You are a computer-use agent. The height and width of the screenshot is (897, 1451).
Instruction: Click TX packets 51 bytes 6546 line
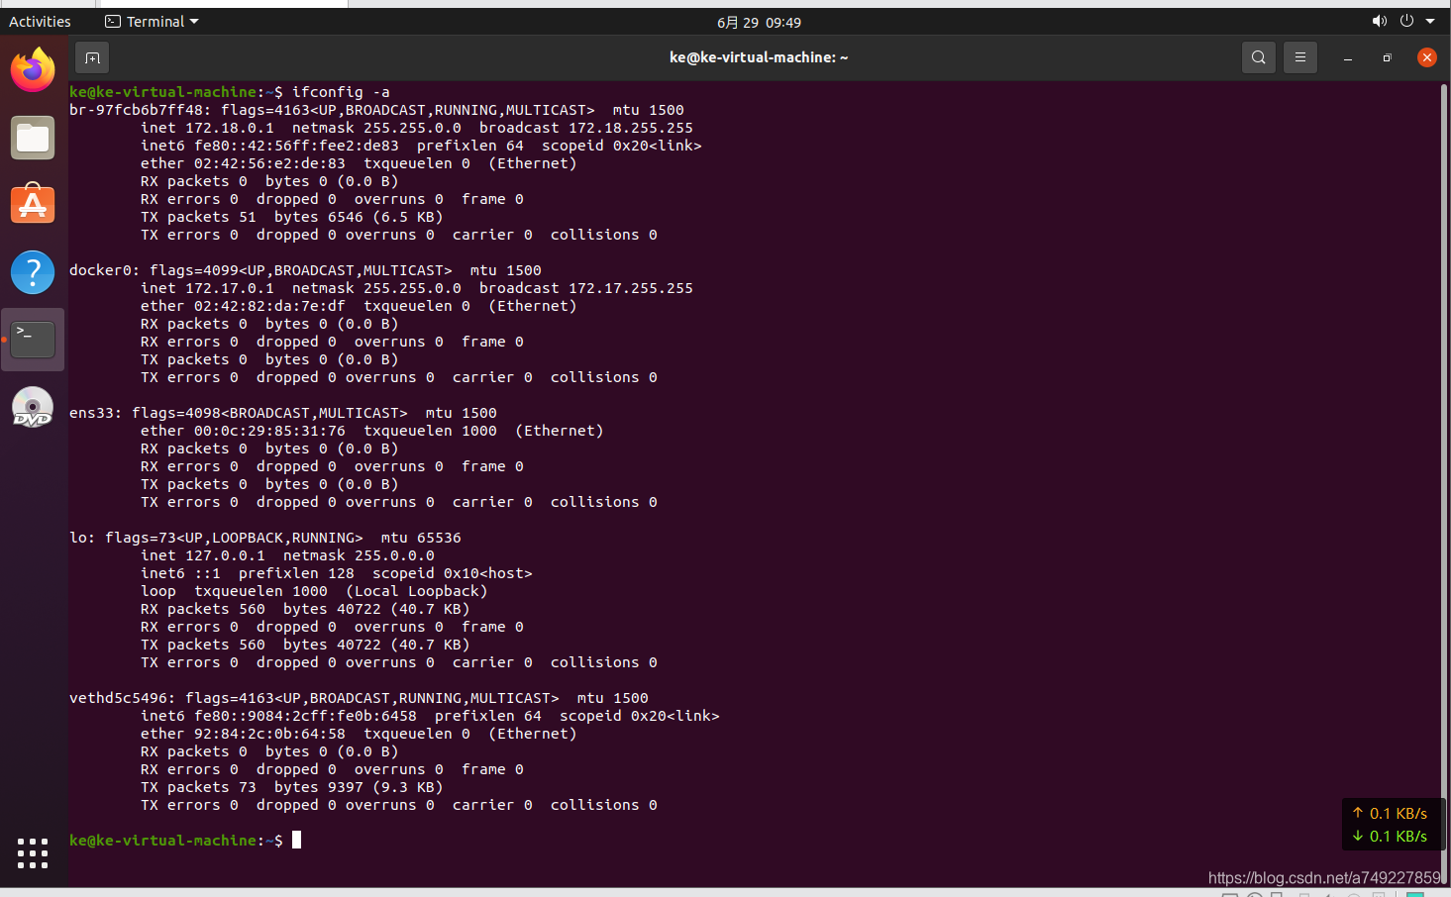coord(291,217)
